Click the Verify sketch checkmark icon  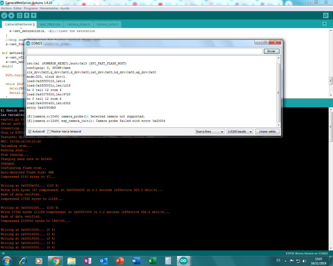pyautogui.click(x=4, y=16)
